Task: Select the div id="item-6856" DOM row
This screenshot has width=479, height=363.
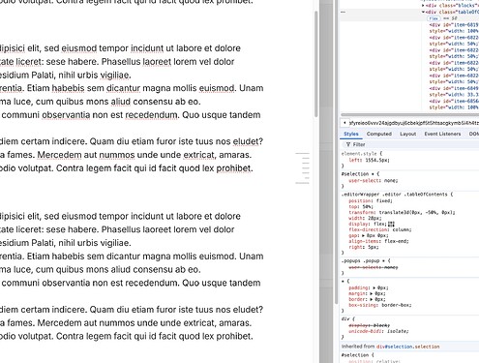Action: click(x=454, y=102)
